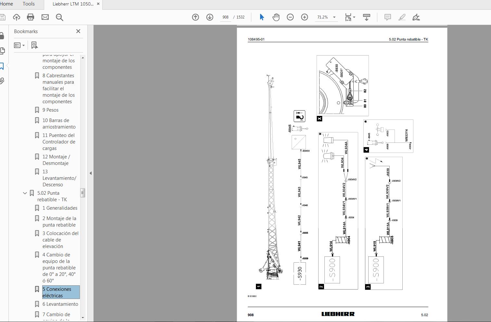Collapse the 5.02 Punta rebatible bookmark

click(25, 193)
